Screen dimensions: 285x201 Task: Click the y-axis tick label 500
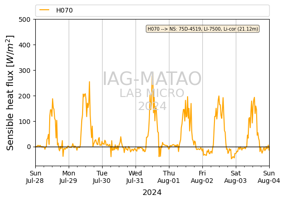tap(24, 19)
